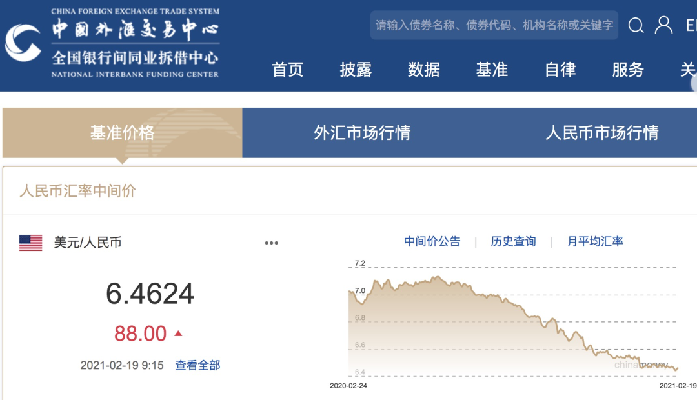Open the 历史查询 link
The image size is (697, 400).
point(513,241)
